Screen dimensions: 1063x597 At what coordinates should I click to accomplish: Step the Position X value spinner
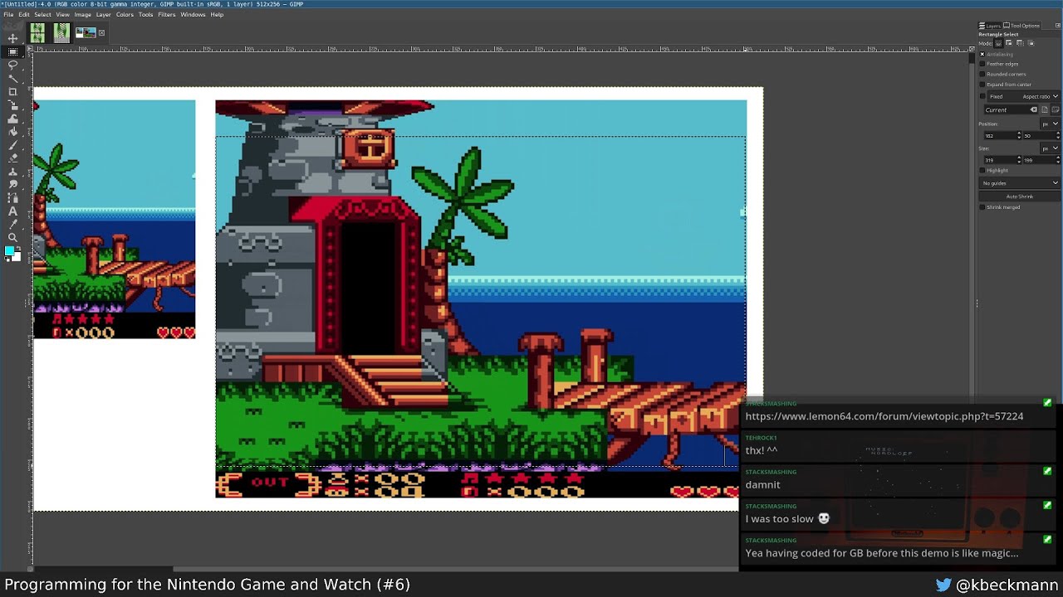coord(1019,135)
